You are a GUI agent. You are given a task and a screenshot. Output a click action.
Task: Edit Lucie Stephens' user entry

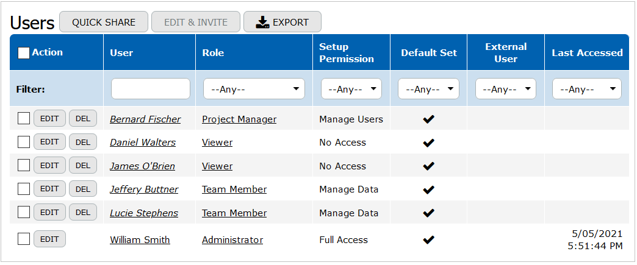49,212
